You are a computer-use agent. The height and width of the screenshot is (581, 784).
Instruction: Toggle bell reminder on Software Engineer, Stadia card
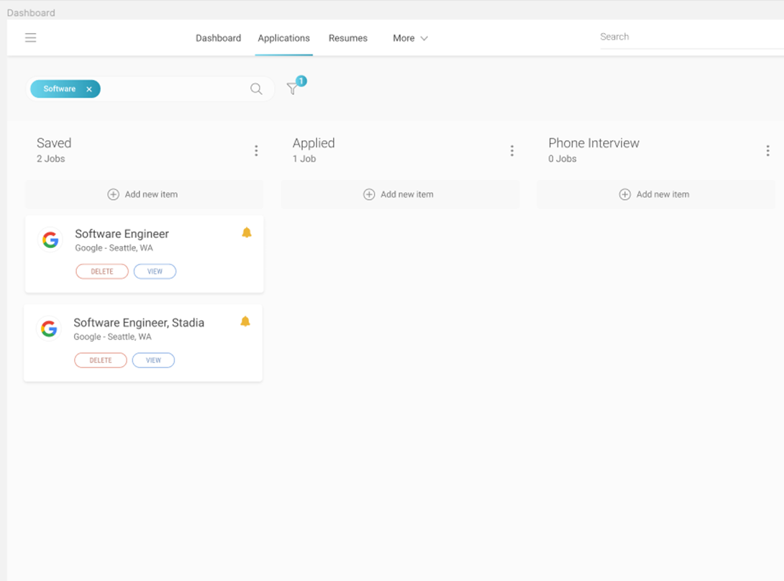click(x=245, y=321)
